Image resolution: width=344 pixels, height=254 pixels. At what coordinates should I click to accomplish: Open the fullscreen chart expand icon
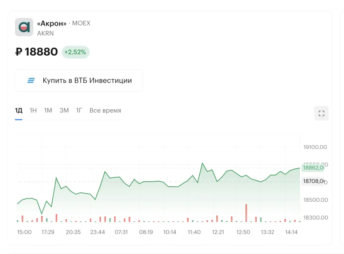pyautogui.click(x=321, y=114)
